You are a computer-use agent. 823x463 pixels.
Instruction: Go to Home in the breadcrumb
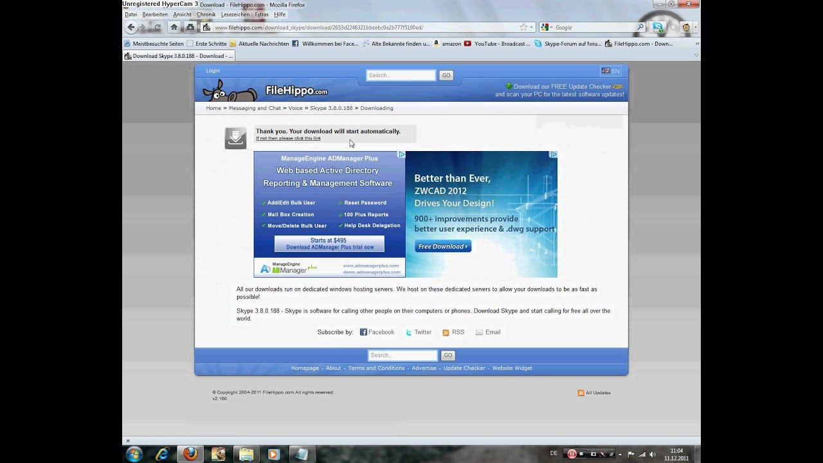[x=213, y=108]
